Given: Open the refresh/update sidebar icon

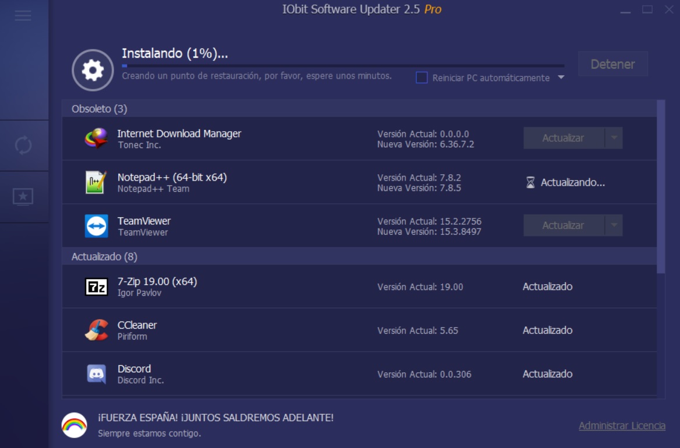Looking at the screenshot, I should (x=23, y=146).
